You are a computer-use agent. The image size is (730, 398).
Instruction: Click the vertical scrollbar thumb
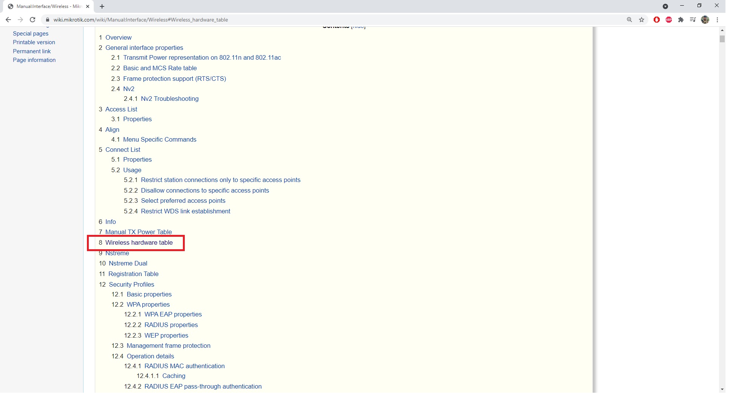[722, 39]
